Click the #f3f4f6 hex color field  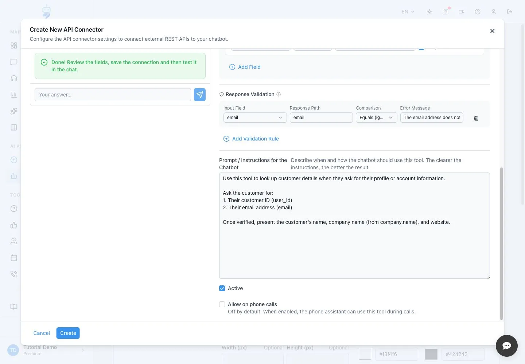tap(397, 354)
